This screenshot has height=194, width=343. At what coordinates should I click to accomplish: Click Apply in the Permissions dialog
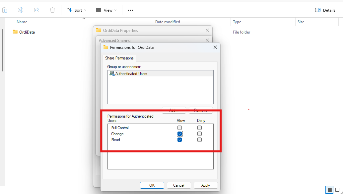point(205,185)
